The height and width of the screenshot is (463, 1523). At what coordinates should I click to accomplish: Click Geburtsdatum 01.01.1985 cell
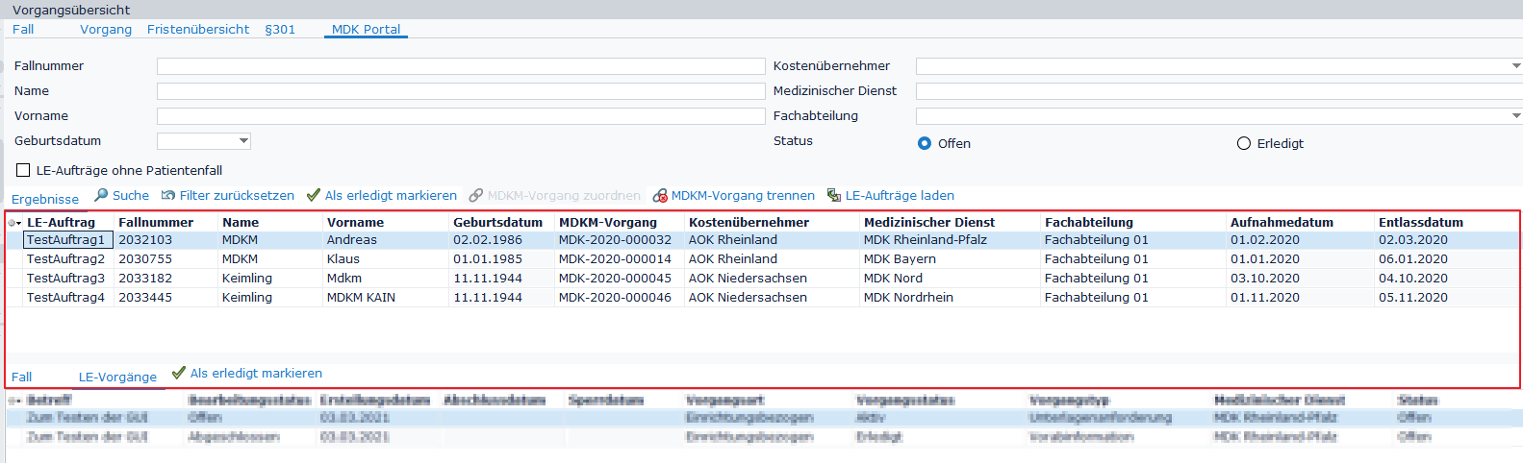501,259
